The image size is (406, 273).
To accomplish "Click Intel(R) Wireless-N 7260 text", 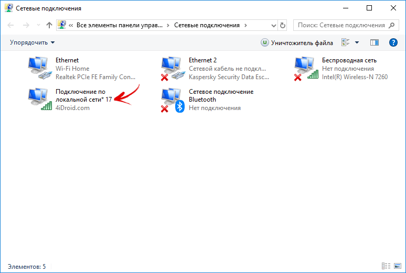I will (x=355, y=77).
